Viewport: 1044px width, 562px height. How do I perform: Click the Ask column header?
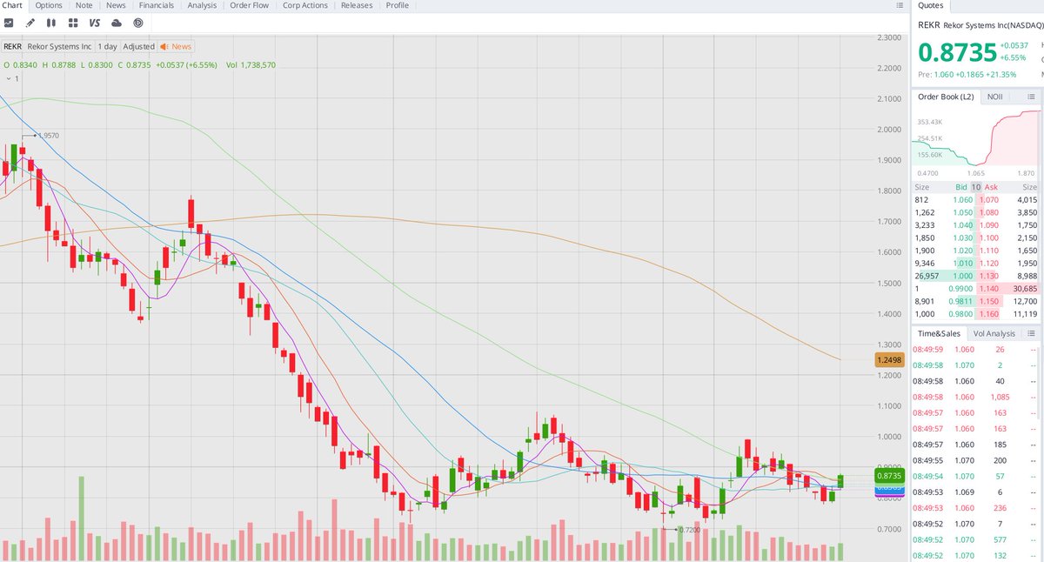[991, 187]
